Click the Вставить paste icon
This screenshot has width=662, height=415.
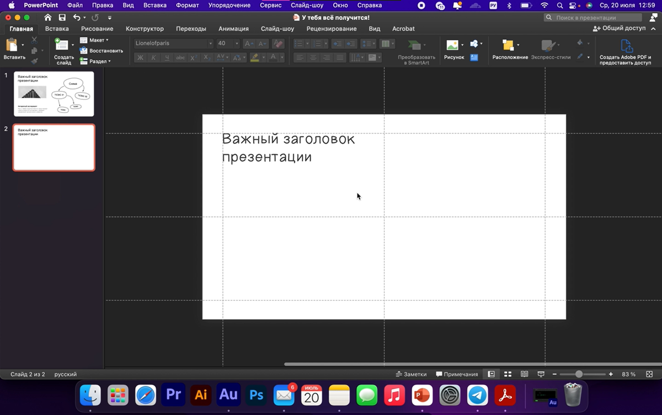click(12, 45)
